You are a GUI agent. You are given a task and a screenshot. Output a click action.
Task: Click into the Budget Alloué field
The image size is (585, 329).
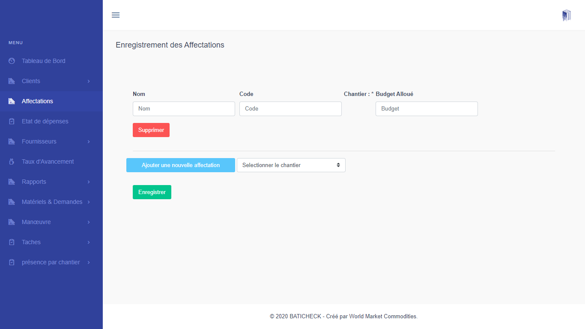[427, 109]
